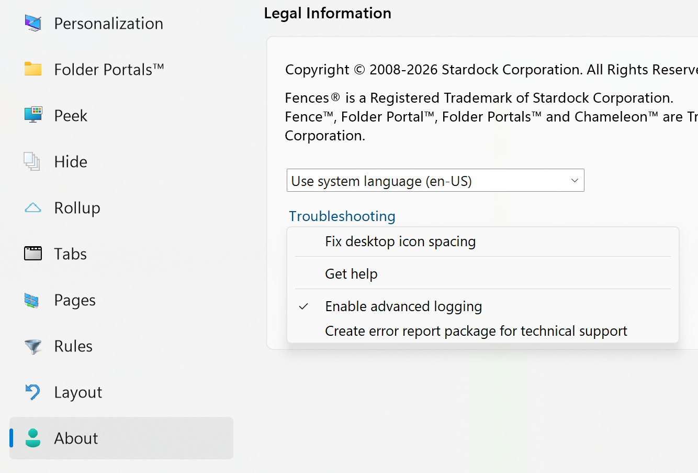Click the Layout undo arrow icon
The width and height of the screenshot is (698, 473).
coord(32,392)
